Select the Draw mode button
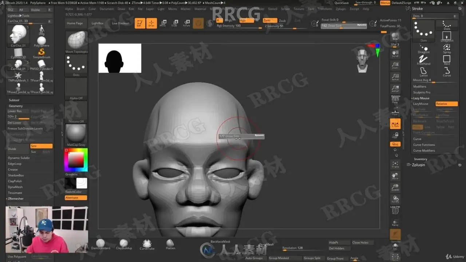 (151, 23)
